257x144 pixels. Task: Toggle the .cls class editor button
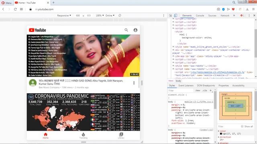(x=204, y=90)
